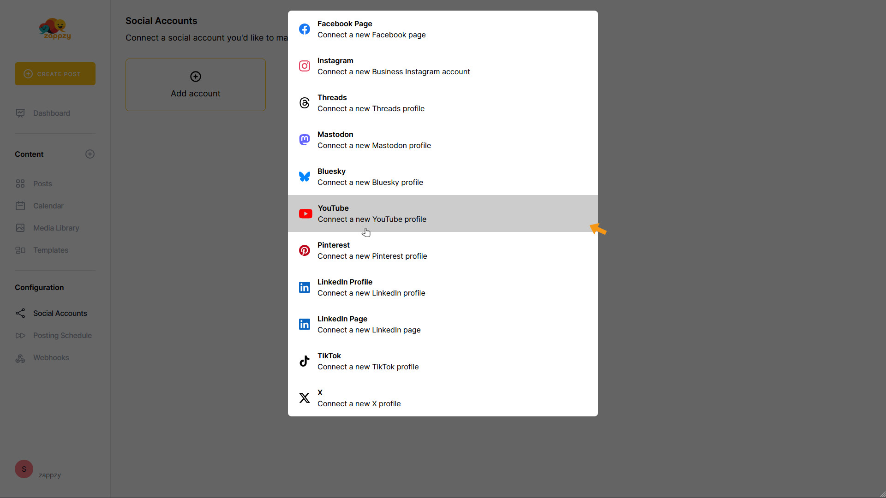Click the Social Accounts share icon
This screenshot has width=886, height=498.
click(20, 313)
